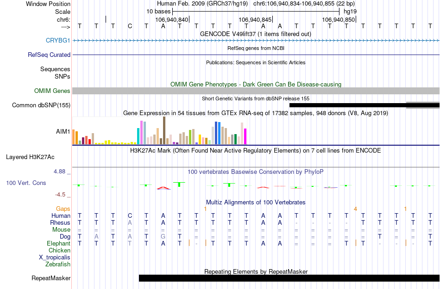Click the C base in the ---> sequence row
Viewport: 440px width, 289px height.
tap(130, 26)
